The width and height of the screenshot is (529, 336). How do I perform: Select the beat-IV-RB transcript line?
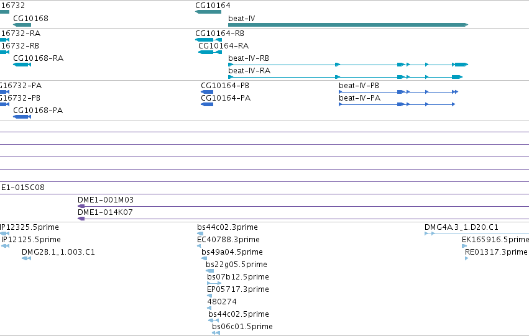point(348,65)
